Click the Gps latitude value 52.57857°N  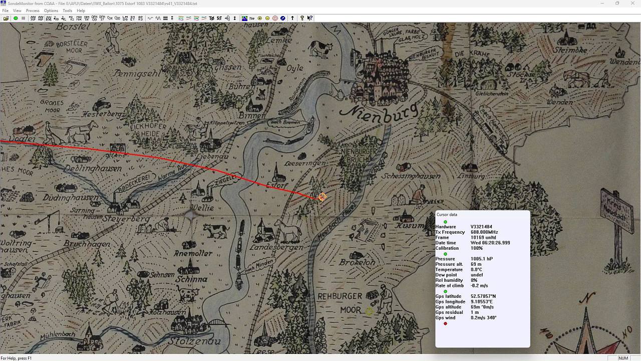483,296
